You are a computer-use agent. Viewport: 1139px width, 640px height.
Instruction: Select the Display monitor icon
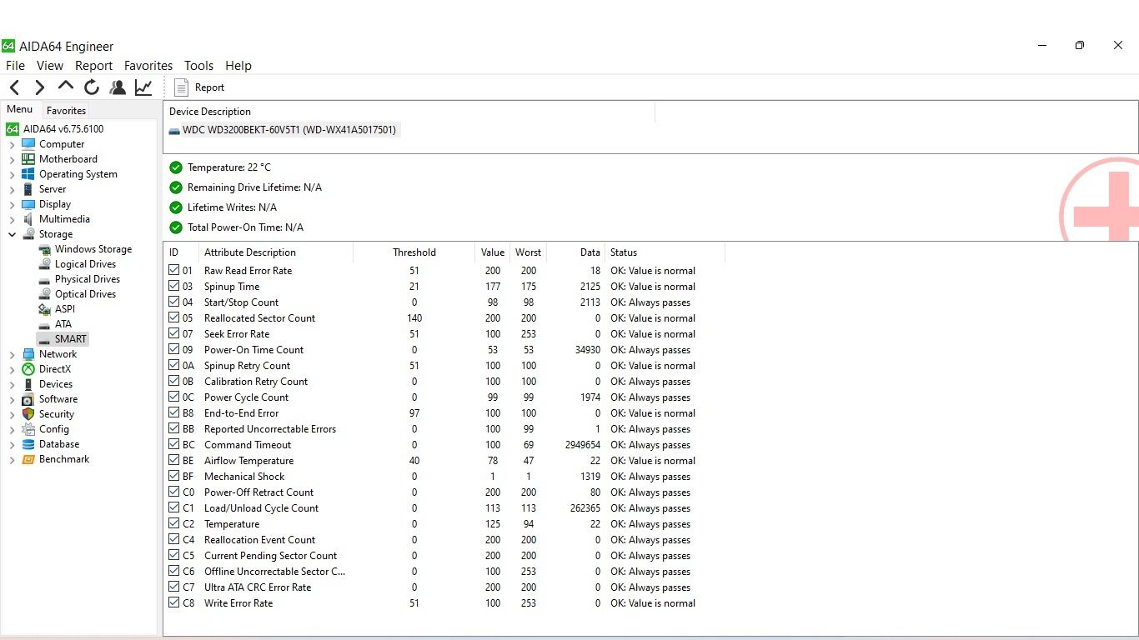tap(28, 204)
